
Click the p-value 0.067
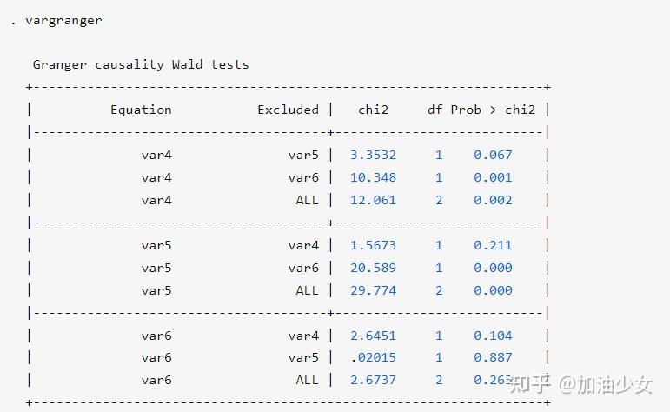(493, 155)
